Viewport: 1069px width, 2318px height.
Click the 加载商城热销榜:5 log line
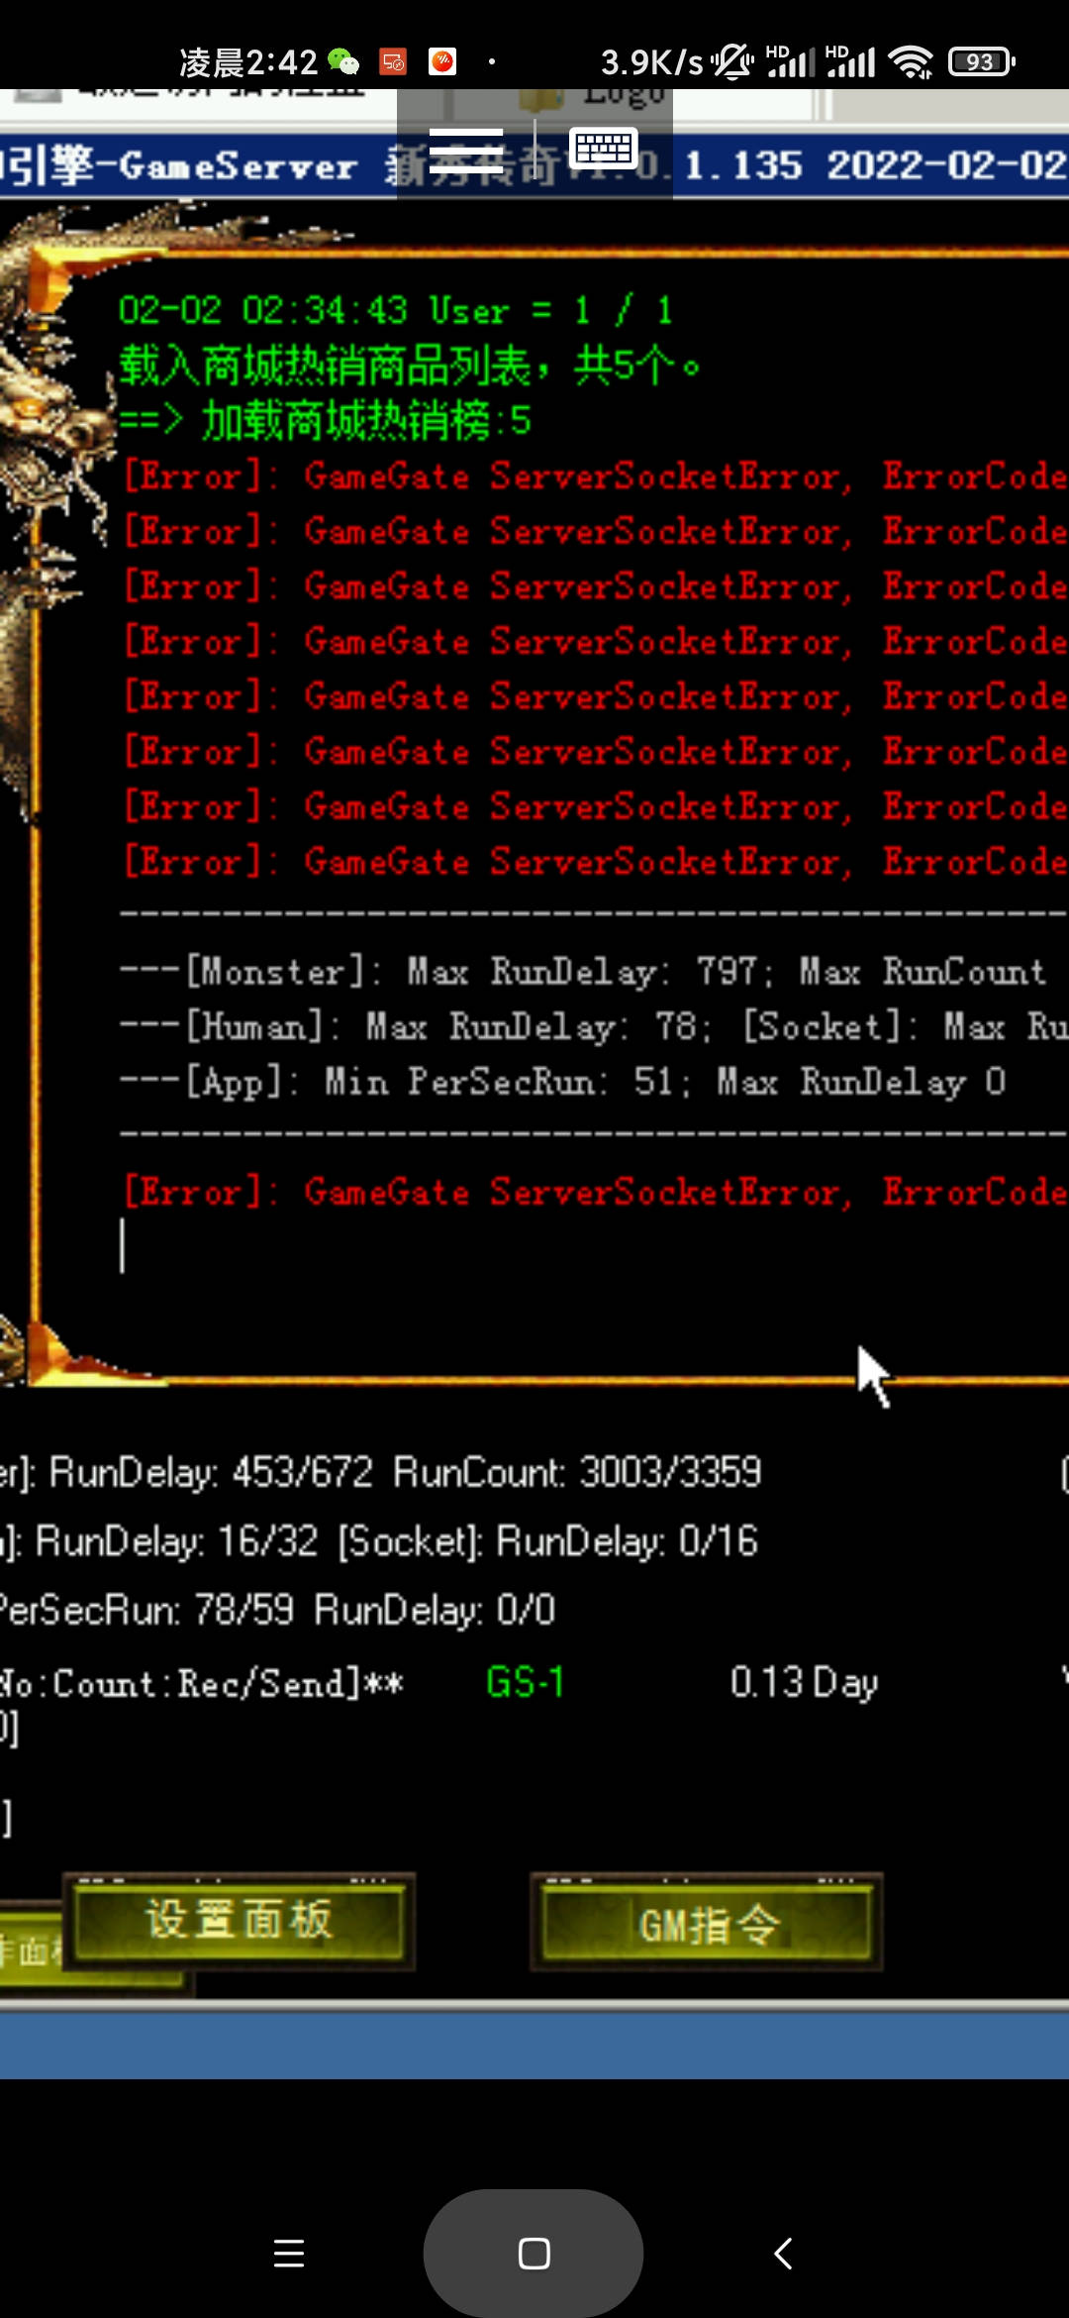[326, 421]
